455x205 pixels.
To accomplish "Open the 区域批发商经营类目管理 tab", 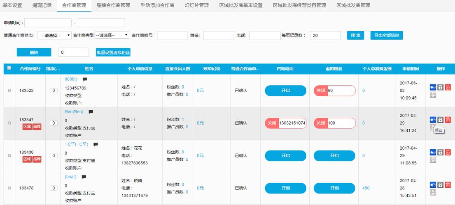I will pos(299,5).
